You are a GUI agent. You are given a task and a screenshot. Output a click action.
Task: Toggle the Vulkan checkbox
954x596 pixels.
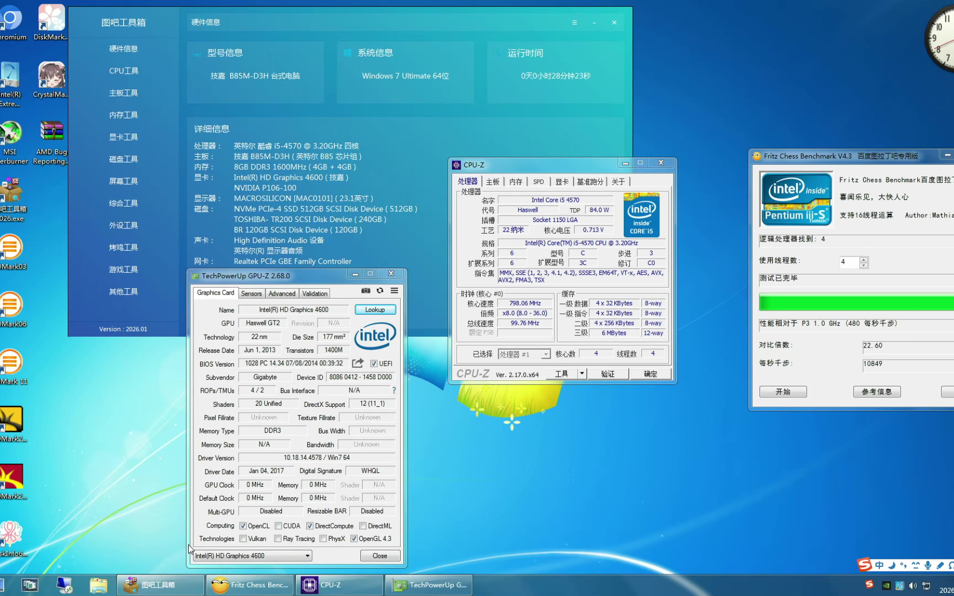(243, 539)
